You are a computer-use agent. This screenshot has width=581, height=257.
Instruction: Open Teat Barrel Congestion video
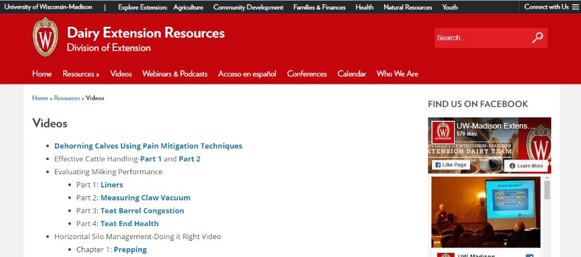pyautogui.click(x=142, y=211)
